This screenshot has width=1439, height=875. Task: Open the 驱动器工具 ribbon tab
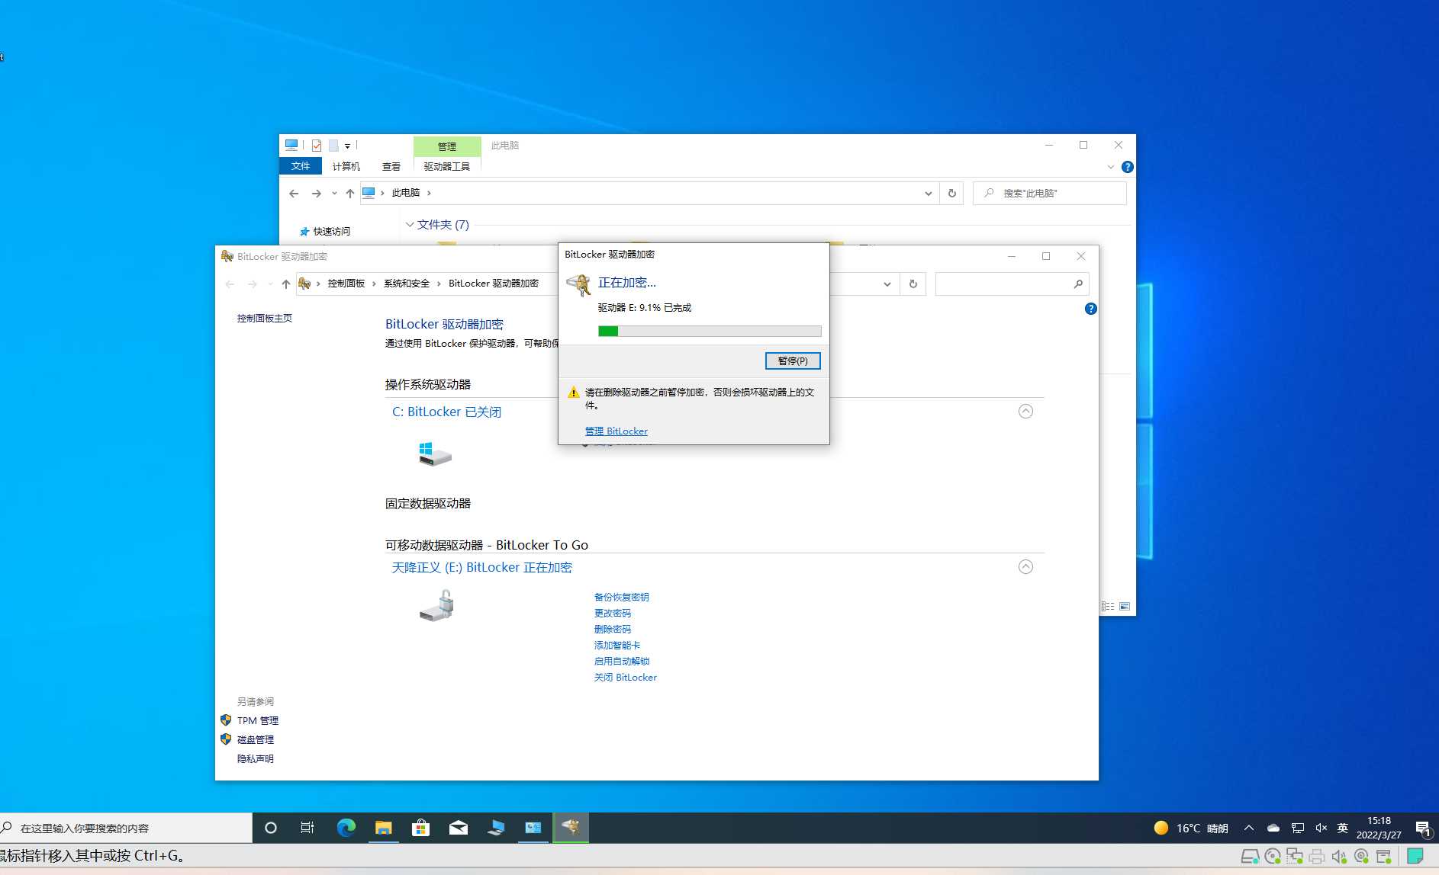(x=447, y=166)
